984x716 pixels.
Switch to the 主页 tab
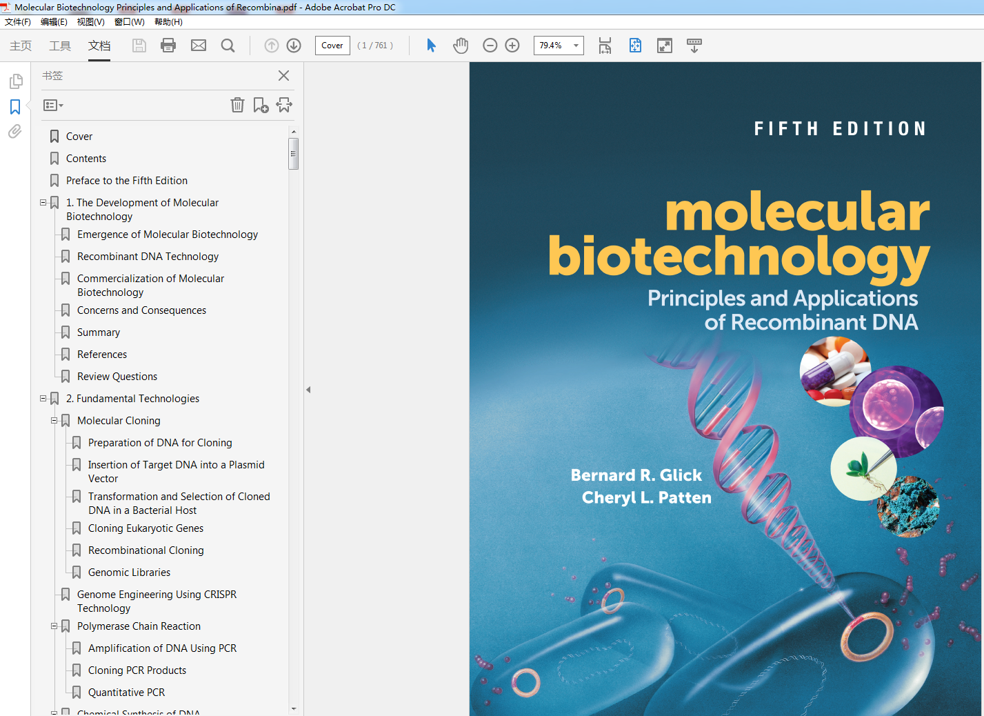(21, 46)
